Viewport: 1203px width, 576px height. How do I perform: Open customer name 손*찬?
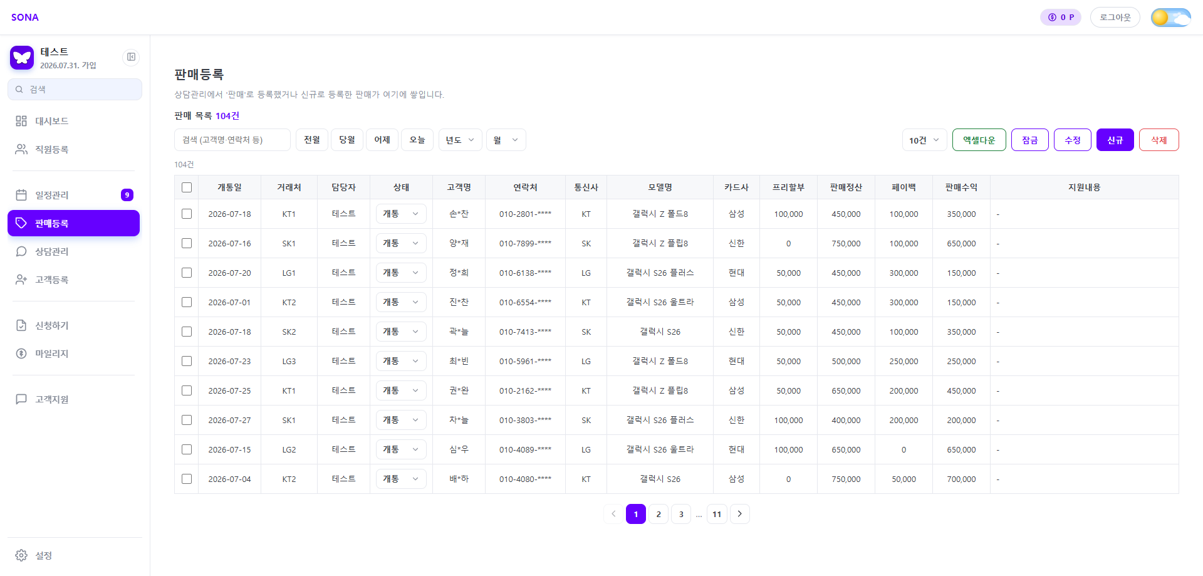[x=459, y=214]
